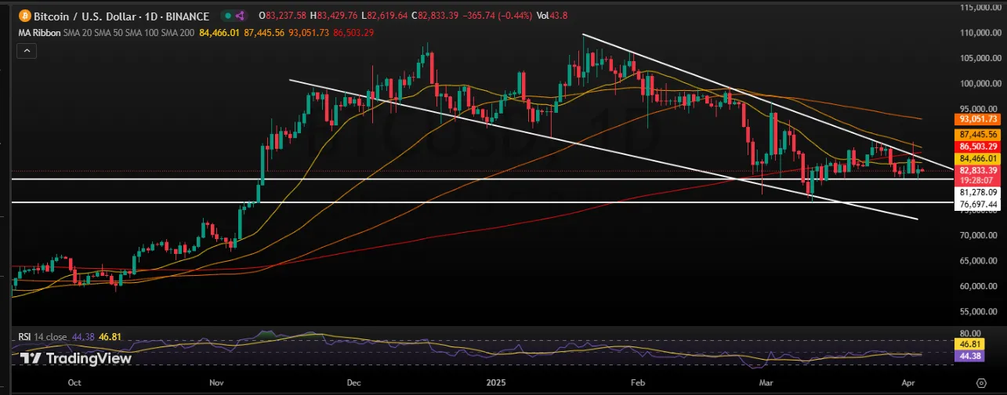Click the green market status dot
Image resolution: width=1007 pixels, height=395 pixels.
[228, 16]
